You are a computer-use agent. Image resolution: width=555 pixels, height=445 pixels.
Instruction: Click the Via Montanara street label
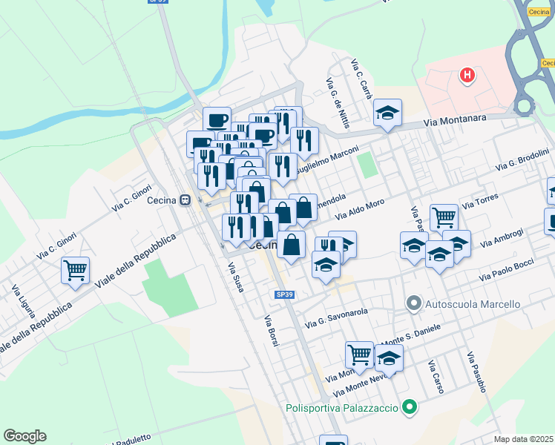tap(455, 120)
